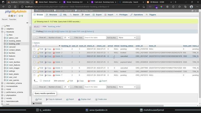Click the log out (exit door) icon
The height and width of the screenshot is (113, 201).
(12, 16)
